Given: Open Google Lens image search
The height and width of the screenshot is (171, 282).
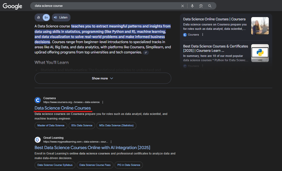Looking at the screenshot, I should (201, 6).
